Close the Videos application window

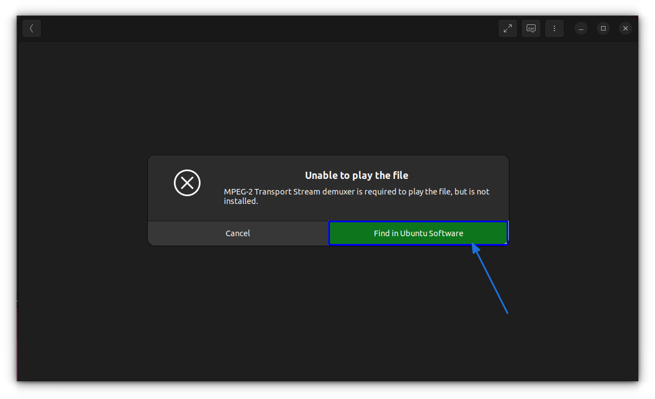coord(625,28)
